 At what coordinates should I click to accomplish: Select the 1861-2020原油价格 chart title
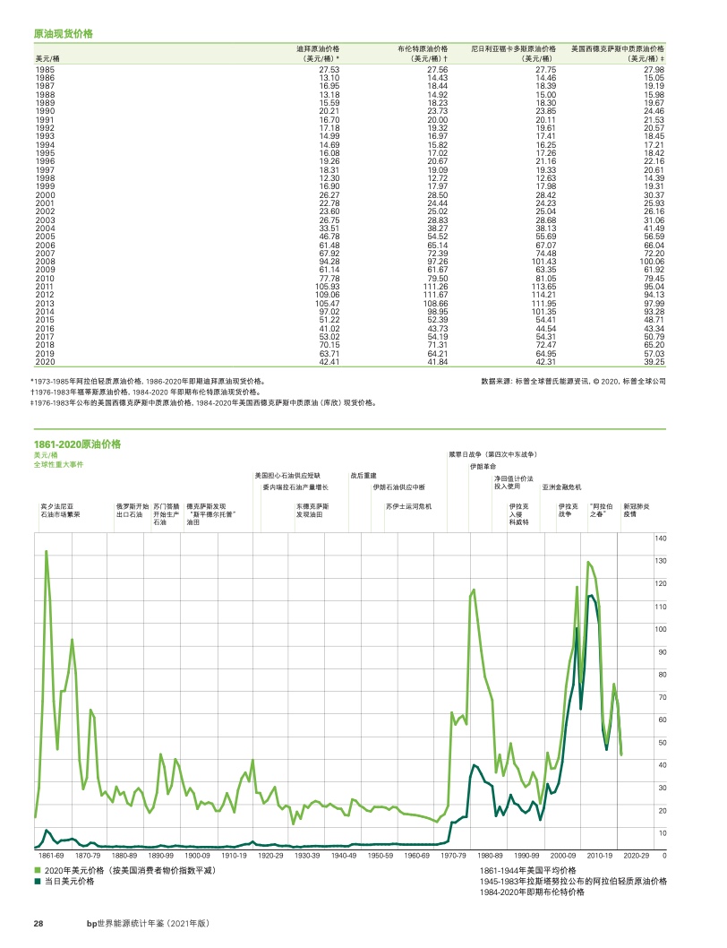(77, 444)
